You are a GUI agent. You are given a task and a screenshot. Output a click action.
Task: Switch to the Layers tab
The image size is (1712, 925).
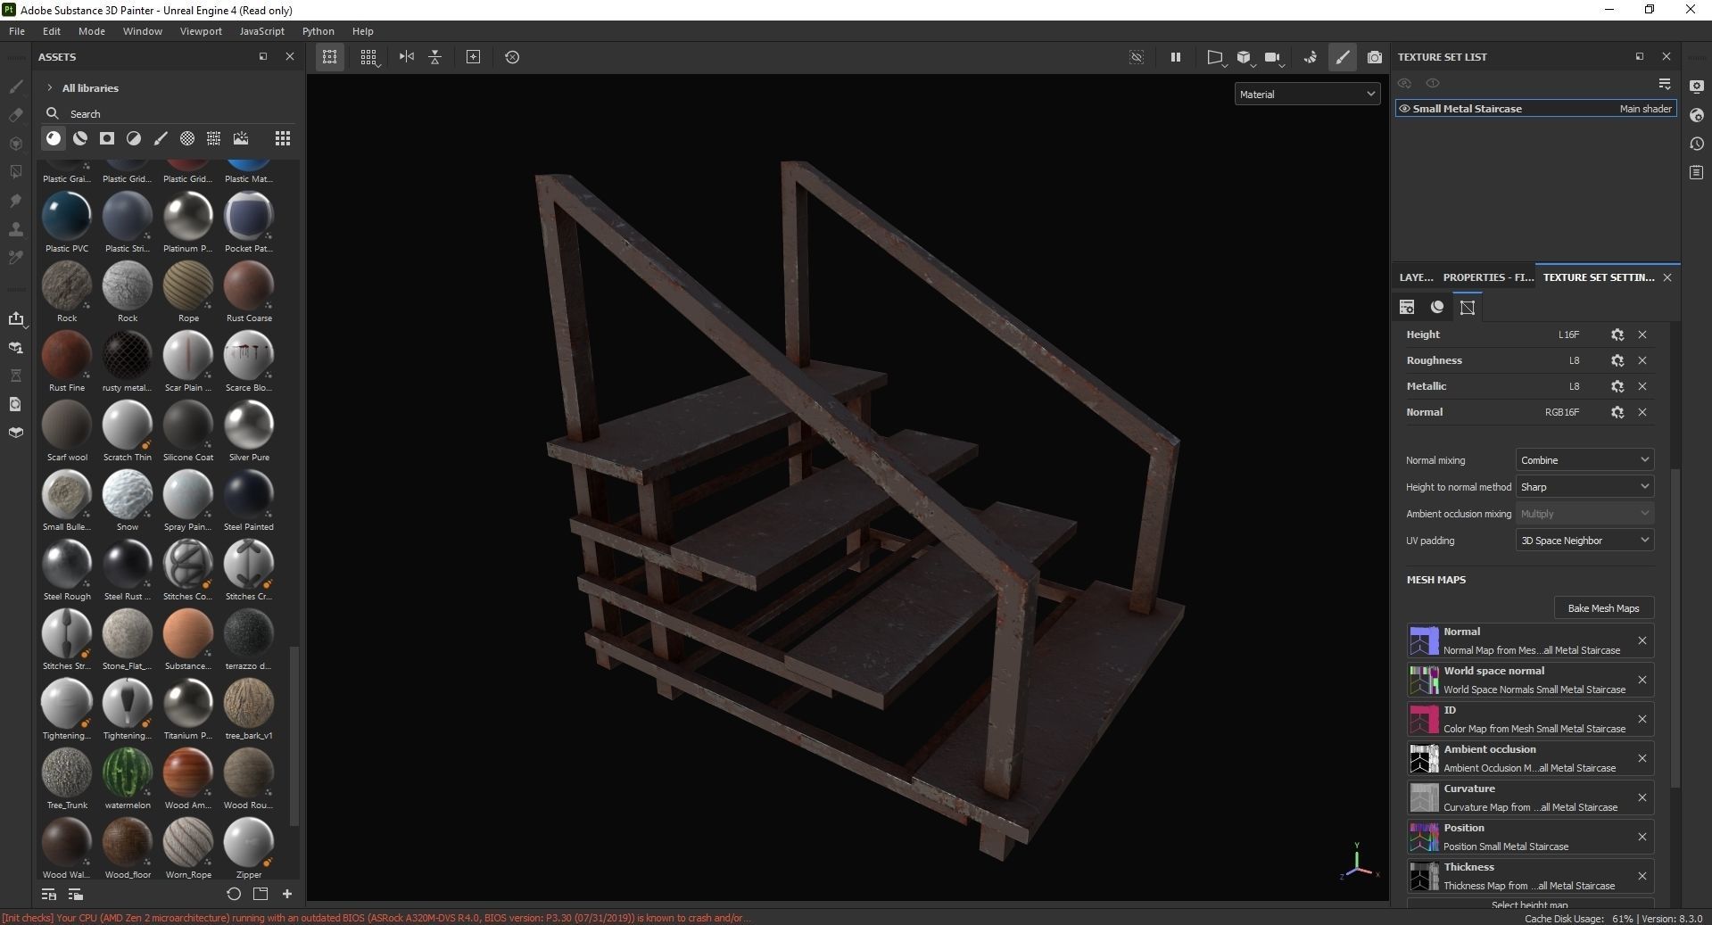pos(1417,277)
